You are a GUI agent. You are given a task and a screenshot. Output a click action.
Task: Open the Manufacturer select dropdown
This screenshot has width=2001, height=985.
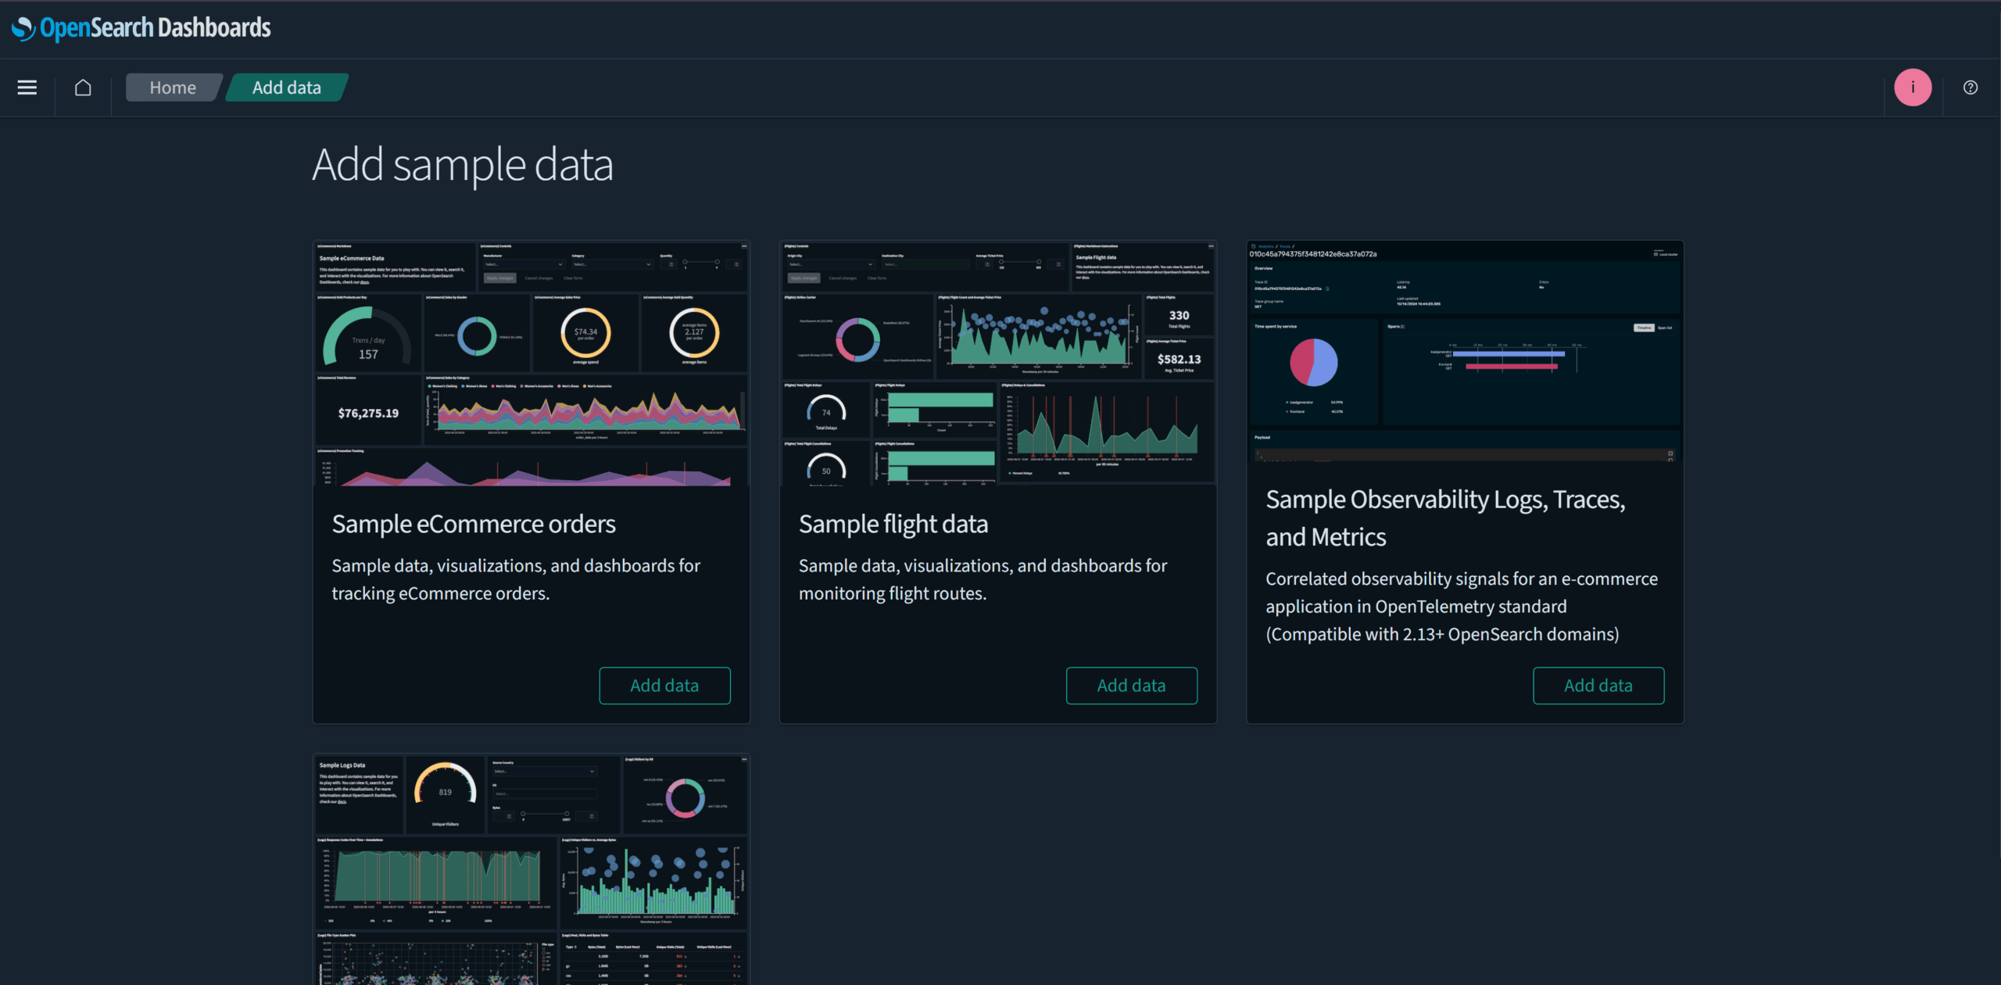point(524,264)
